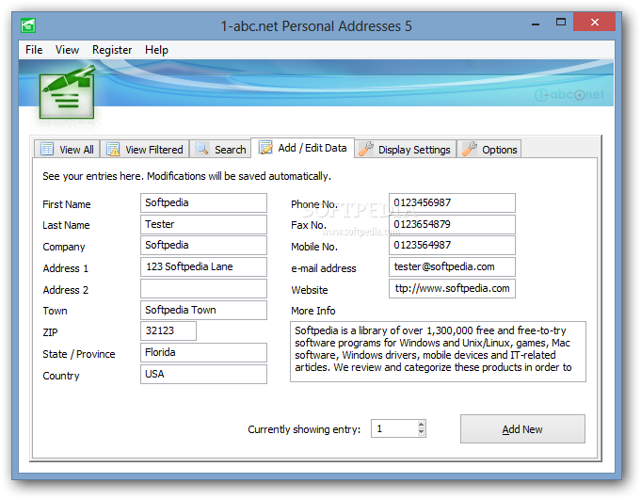Click the 'e-mail address' label
641x499 pixels.
(x=324, y=268)
